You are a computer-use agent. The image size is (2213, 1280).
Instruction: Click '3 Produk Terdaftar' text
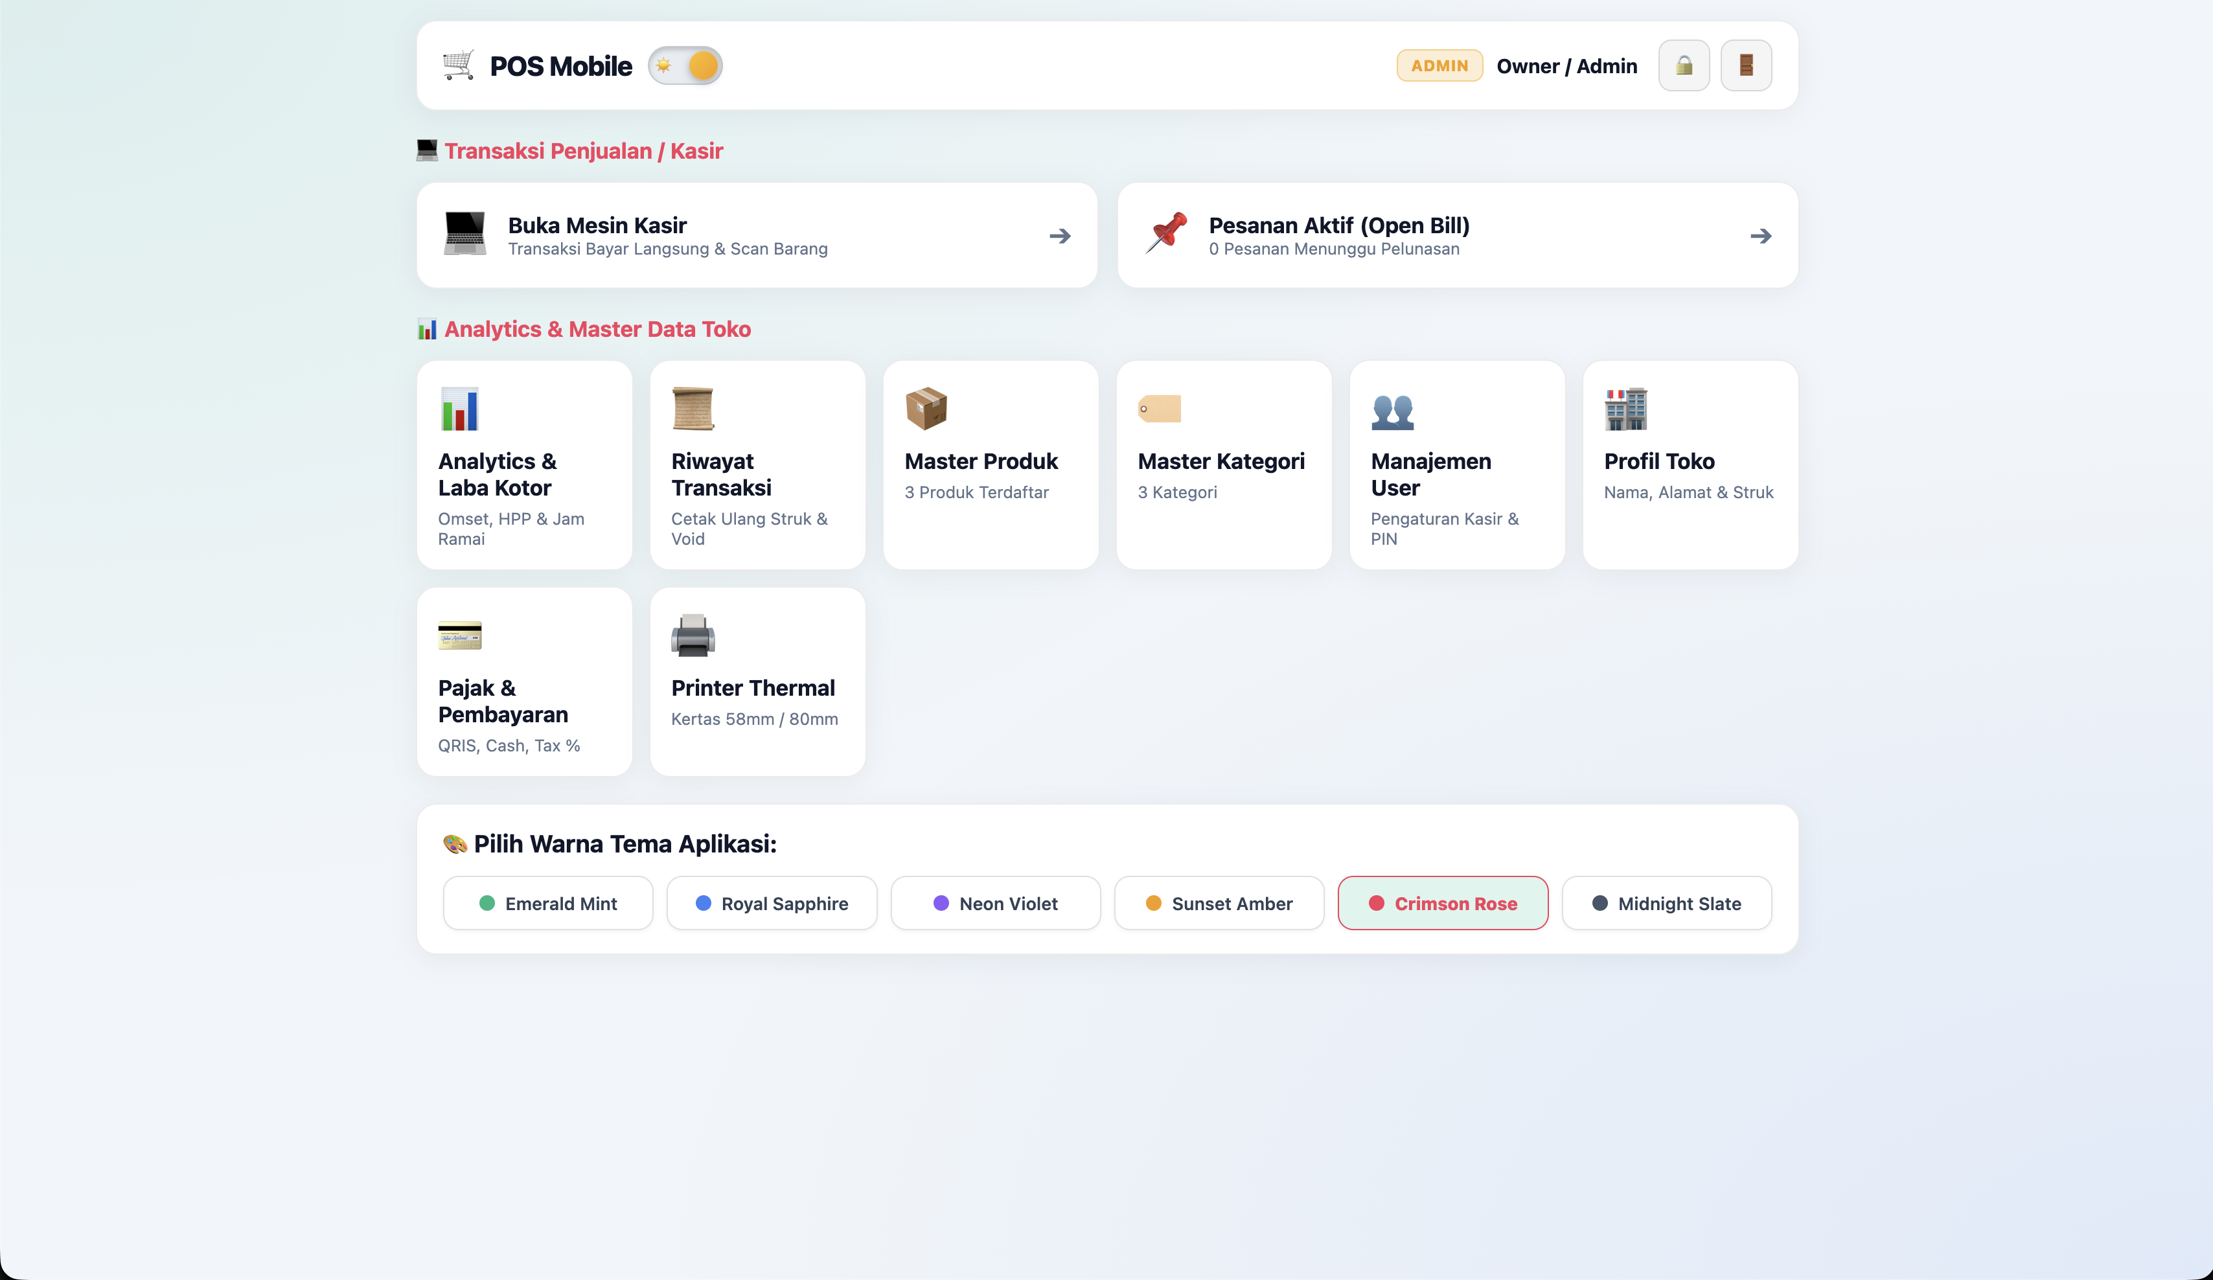(x=976, y=492)
